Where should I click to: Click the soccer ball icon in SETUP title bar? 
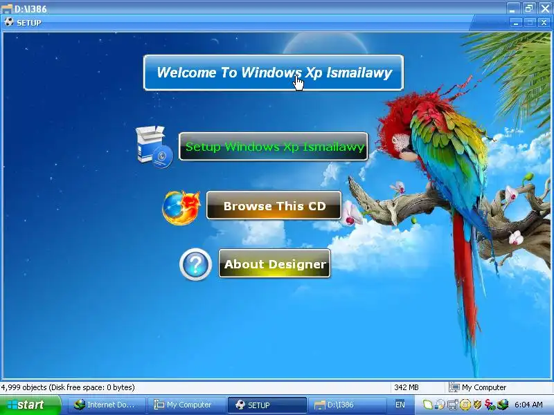[x=8, y=23]
